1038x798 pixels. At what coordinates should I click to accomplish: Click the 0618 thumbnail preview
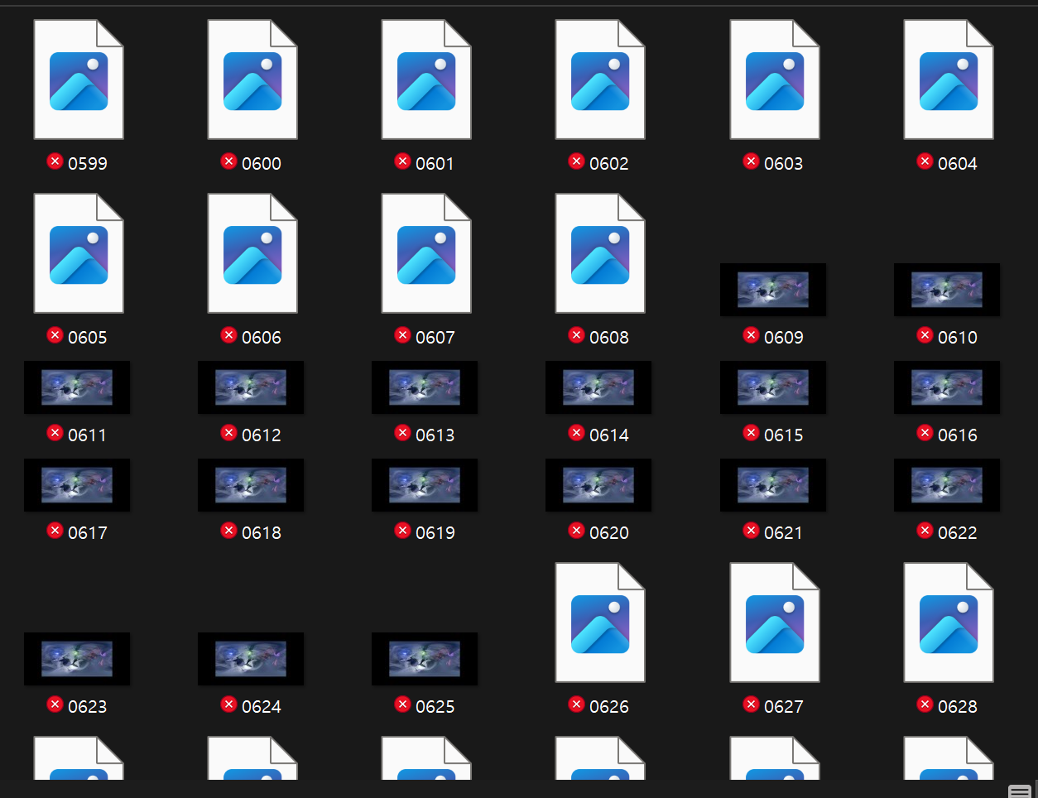tap(251, 485)
